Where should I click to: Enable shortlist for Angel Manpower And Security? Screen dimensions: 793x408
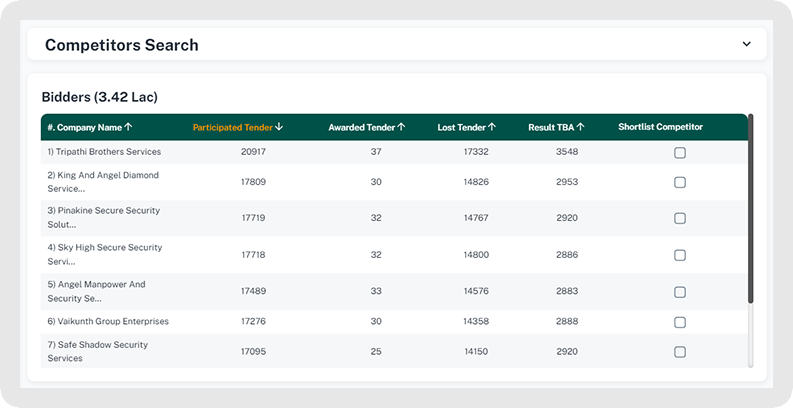680,292
